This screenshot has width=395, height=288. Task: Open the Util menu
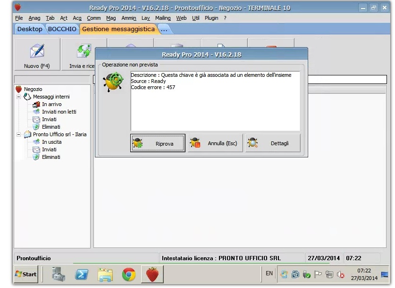195,18
